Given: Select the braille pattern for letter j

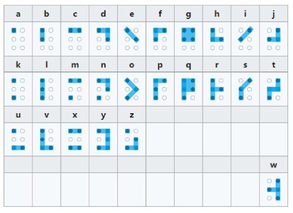Looking at the screenshot, I should 273,39.
